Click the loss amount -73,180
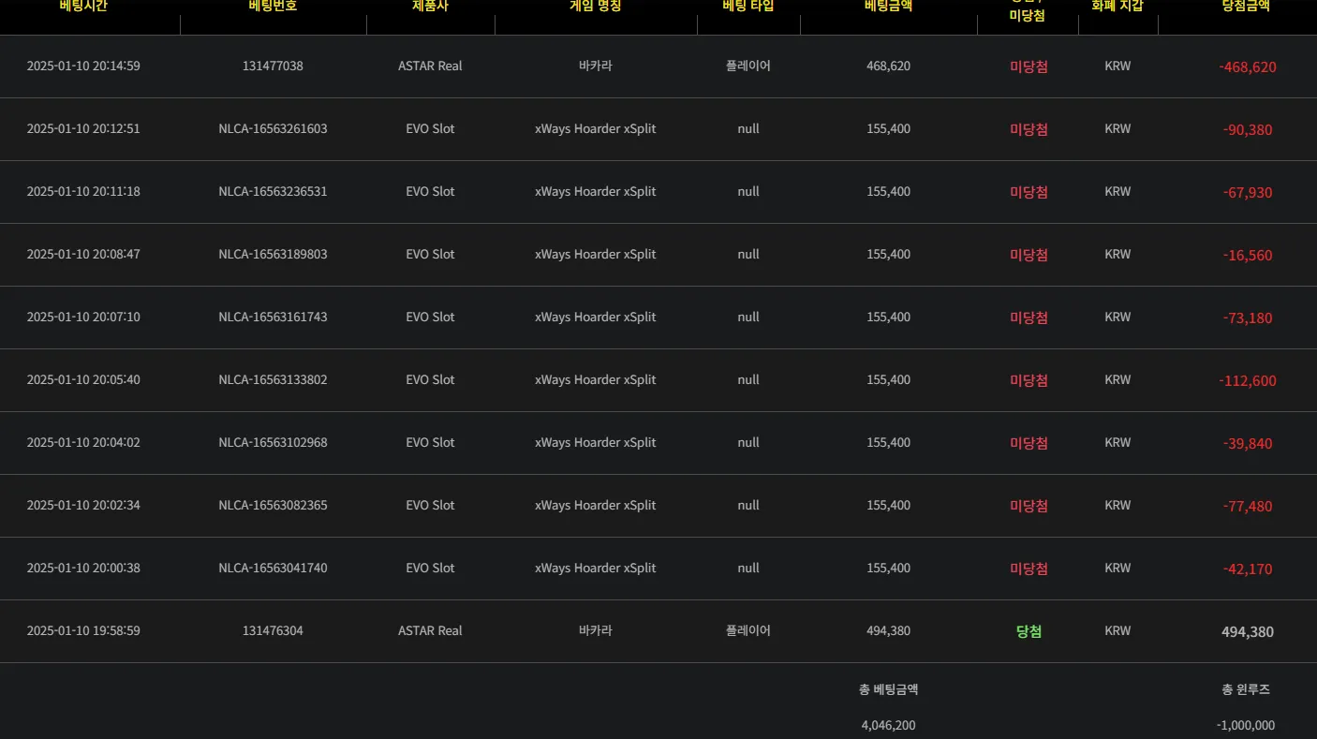The height and width of the screenshot is (739, 1317). coord(1248,318)
